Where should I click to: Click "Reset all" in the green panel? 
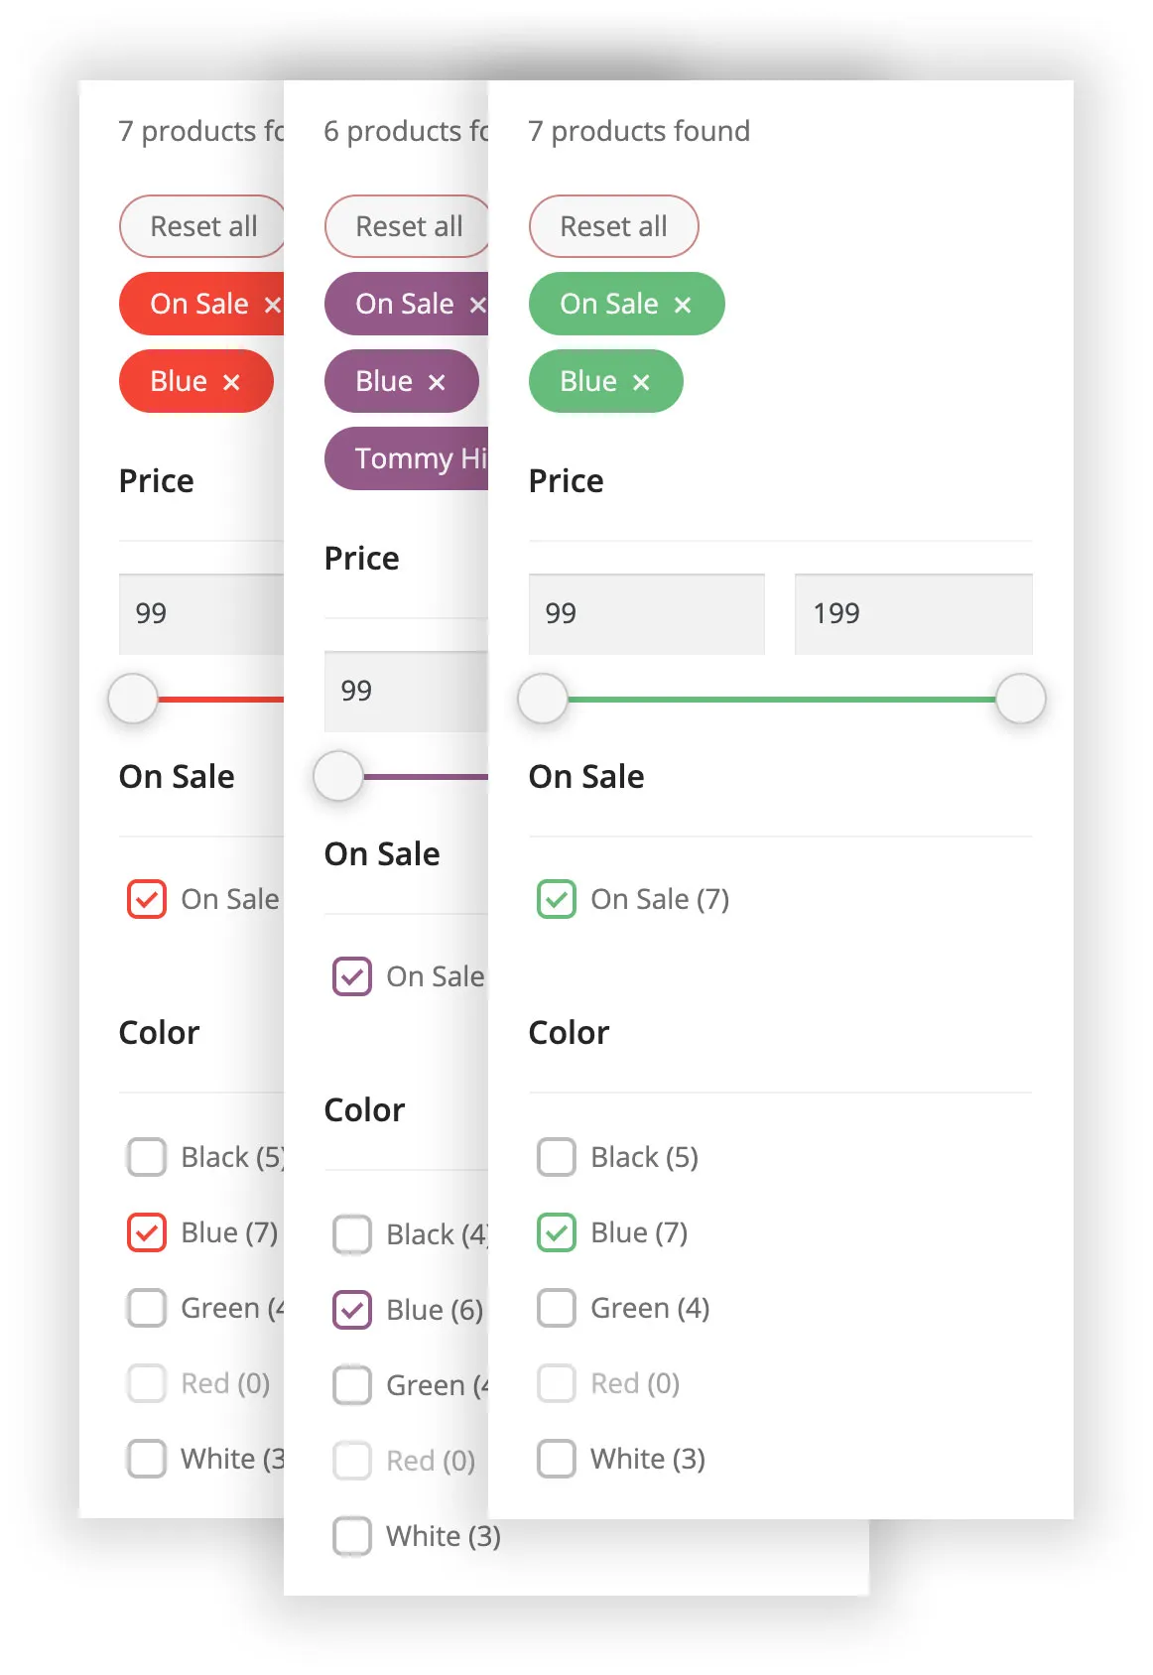(x=613, y=226)
